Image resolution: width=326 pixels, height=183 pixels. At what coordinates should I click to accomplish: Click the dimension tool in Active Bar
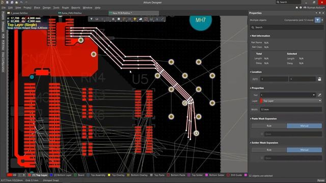[x=151, y=19]
